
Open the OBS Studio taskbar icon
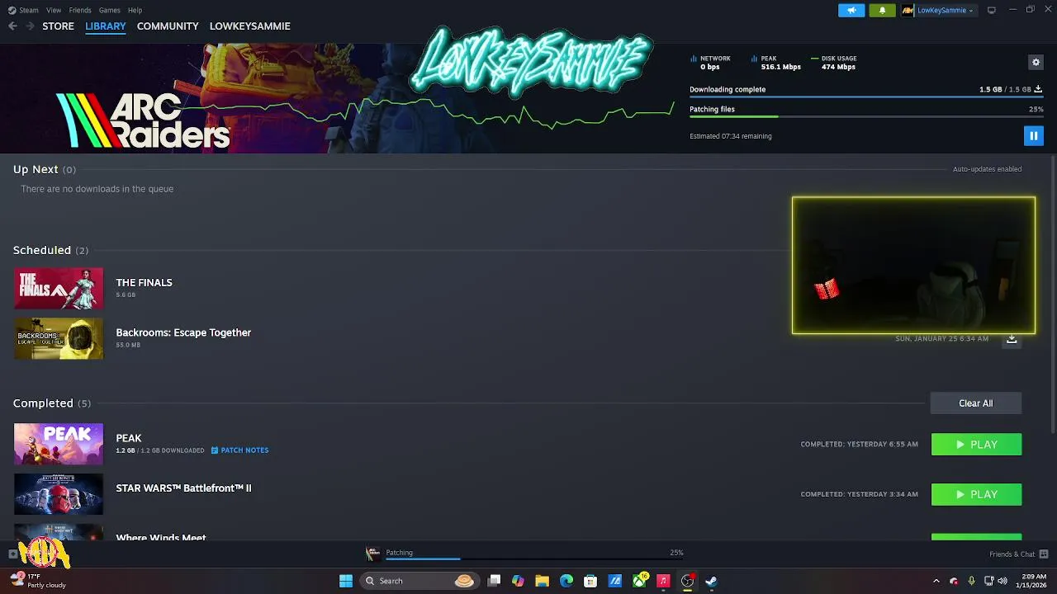pyautogui.click(x=687, y=581)
